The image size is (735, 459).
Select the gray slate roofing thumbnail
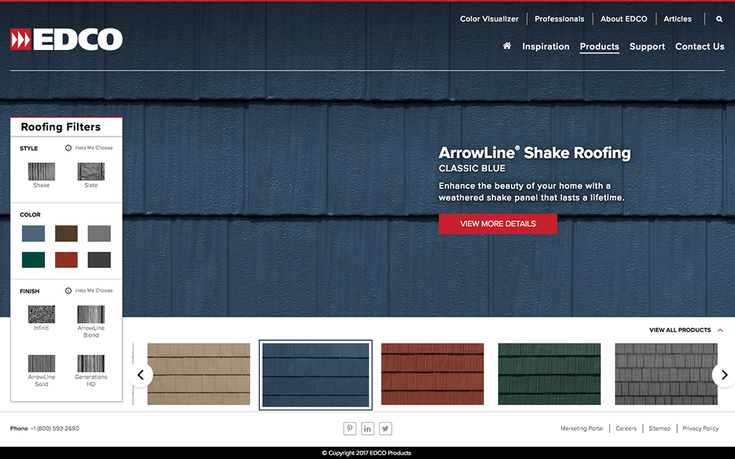pyautogui.click(x=666, y=375)
